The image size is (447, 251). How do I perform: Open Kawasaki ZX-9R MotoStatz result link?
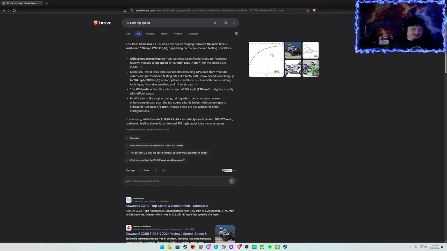(167, 206)
